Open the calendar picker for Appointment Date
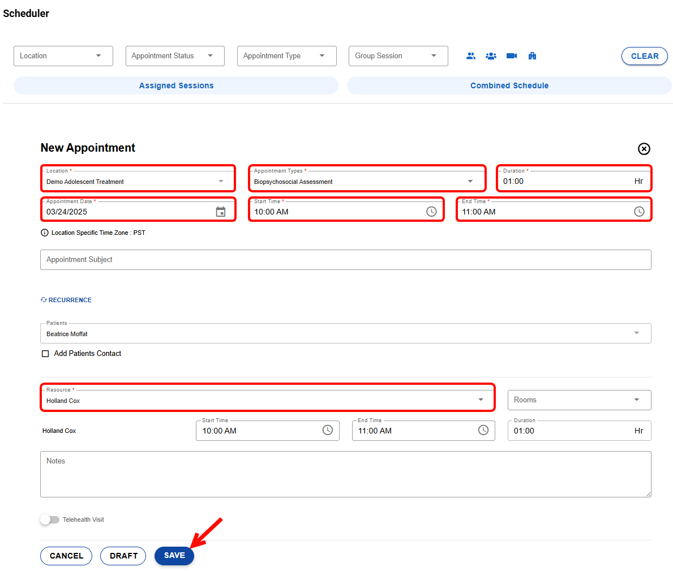 [221, 212]
